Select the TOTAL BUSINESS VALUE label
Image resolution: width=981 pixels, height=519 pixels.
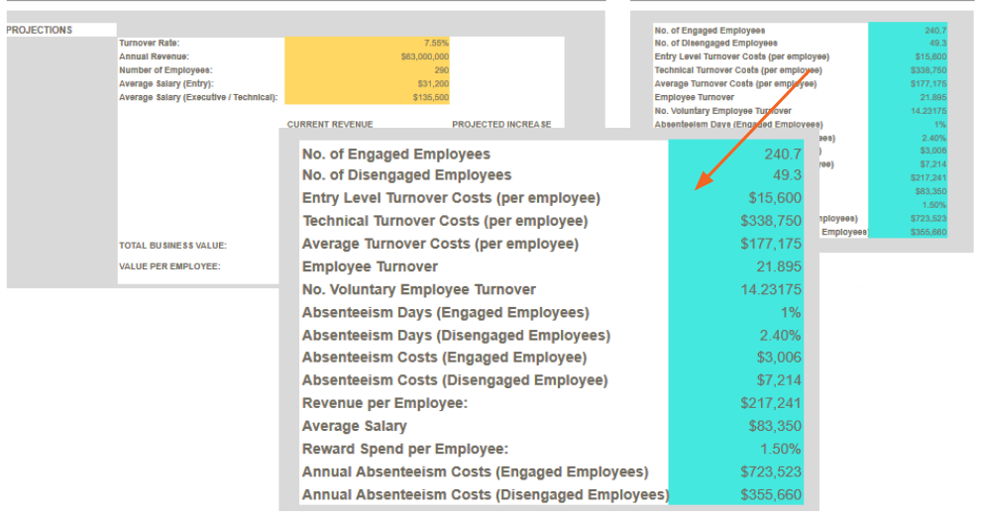click(x=172, y=246)
